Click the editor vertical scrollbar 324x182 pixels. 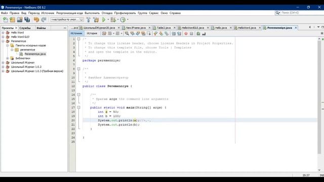point(319,97)
